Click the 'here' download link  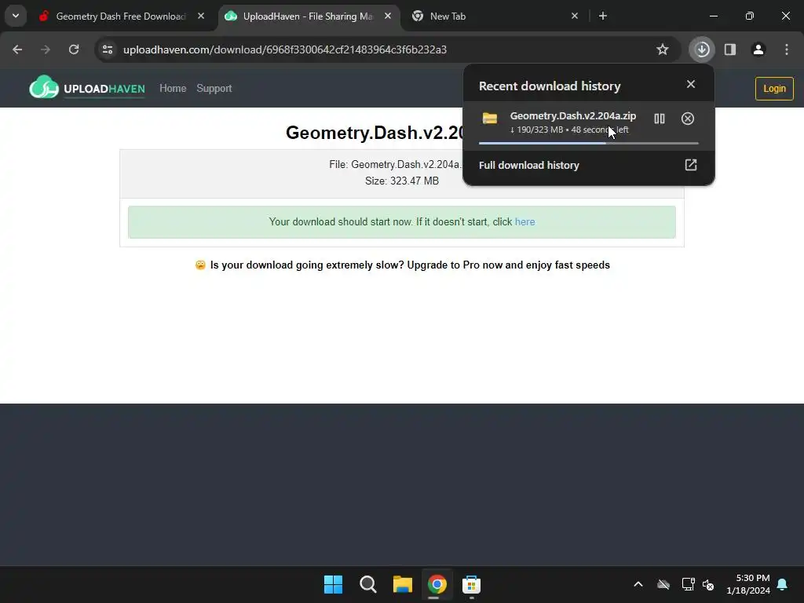(524, 222)
